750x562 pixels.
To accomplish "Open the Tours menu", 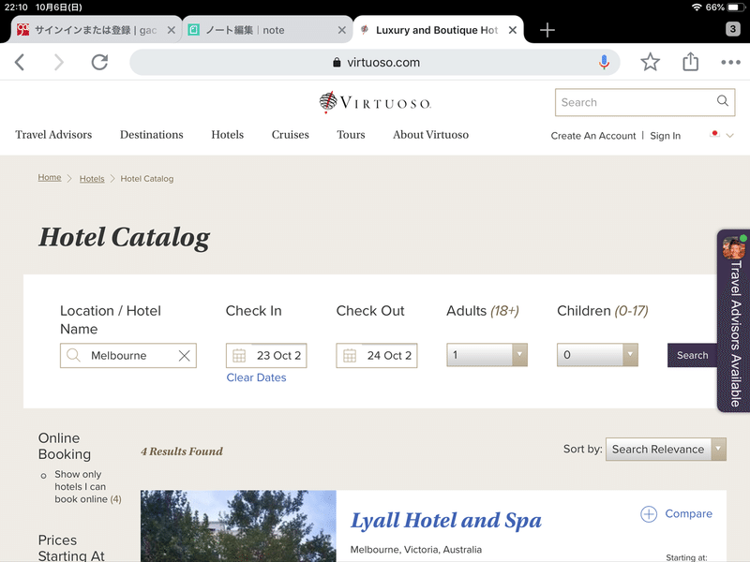I will pos(351,135).
